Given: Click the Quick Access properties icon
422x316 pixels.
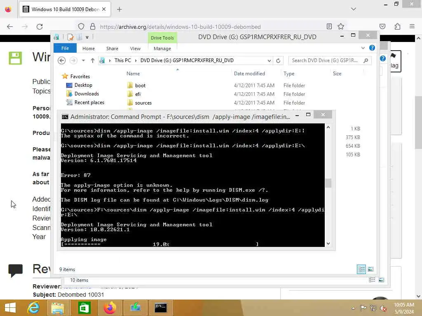Looking at the screenshot, I should pos(70,37).
